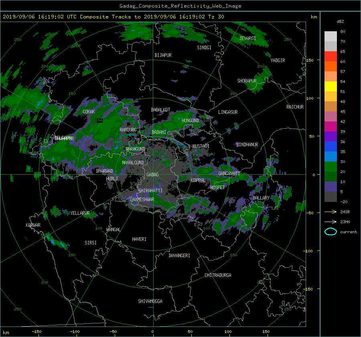Click the dark gray -20 dBZ legend swatch
This screenshot has height=337, width=361.
coord(331,197)
